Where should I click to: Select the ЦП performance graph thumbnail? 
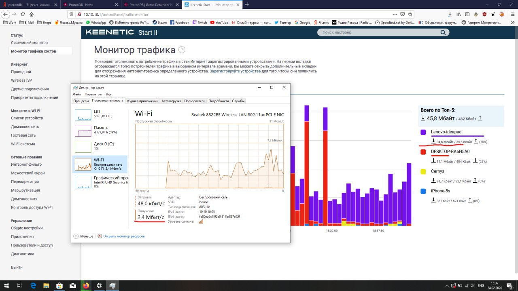(x=83, y=114)
